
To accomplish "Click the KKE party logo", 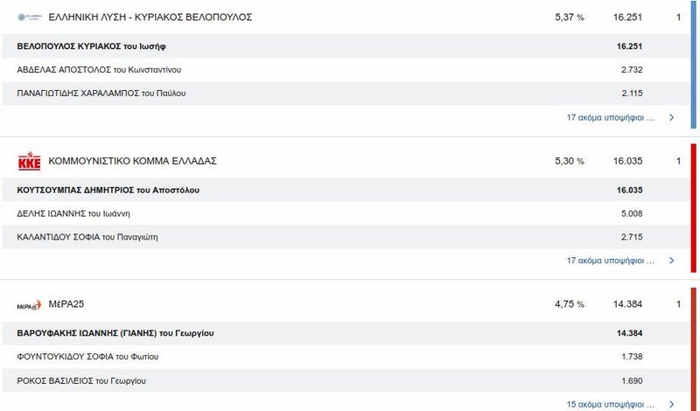I will 29,162.
